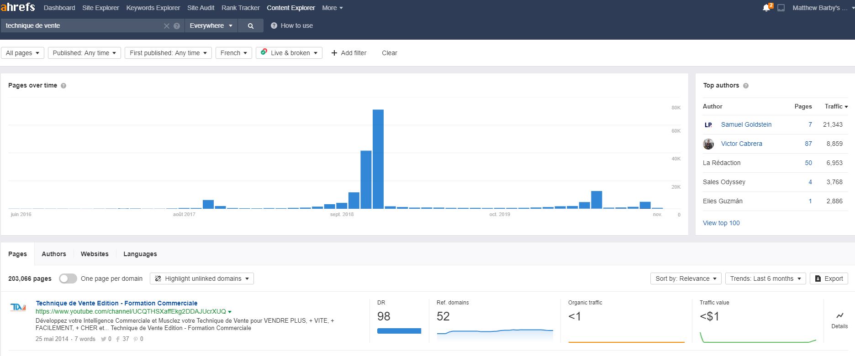This screenshot has height=356, width=855.
Task: Click the Facebook share count icon
Action: pos(118,339)
